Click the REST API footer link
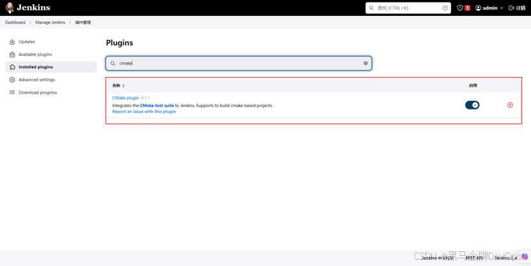This screenshot has height=266, width=531. tap(474, 258)
